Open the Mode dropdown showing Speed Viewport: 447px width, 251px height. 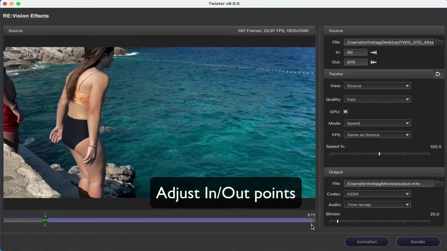[377, 123]
